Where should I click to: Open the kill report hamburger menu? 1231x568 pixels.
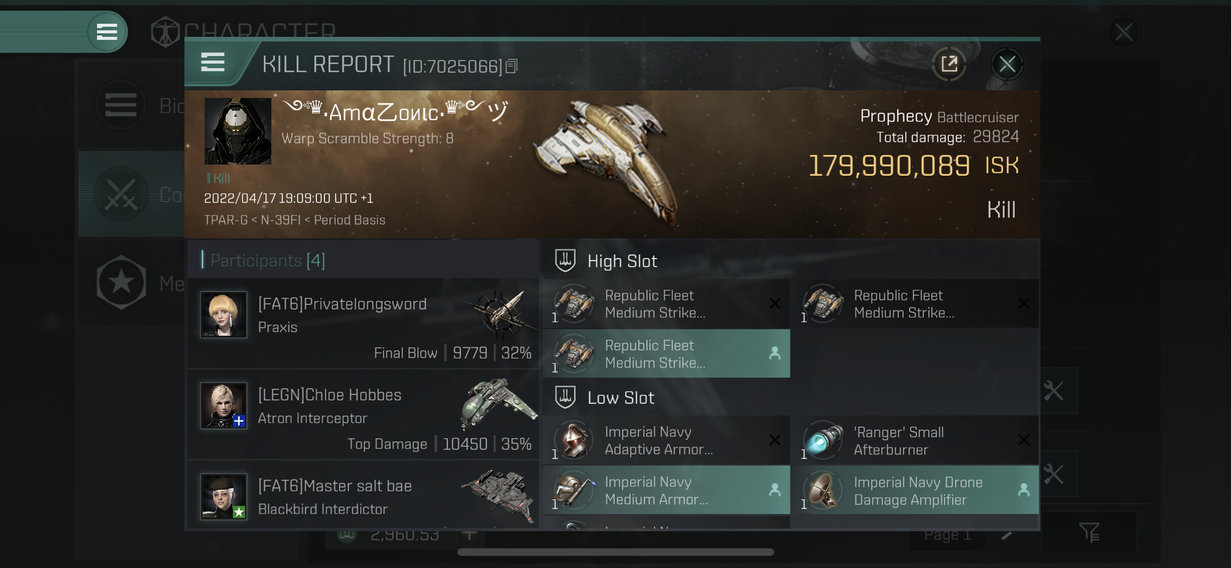click(x=212, y=63)
